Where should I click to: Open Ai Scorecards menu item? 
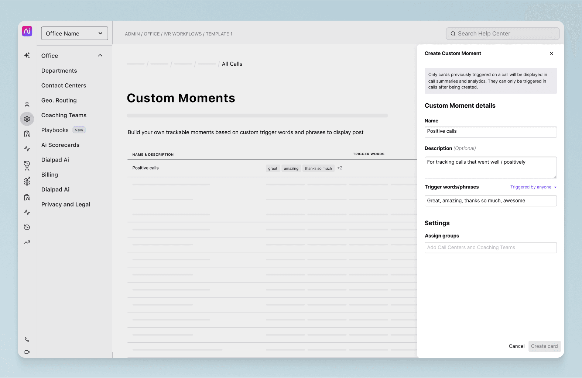(x=60, y=145)
